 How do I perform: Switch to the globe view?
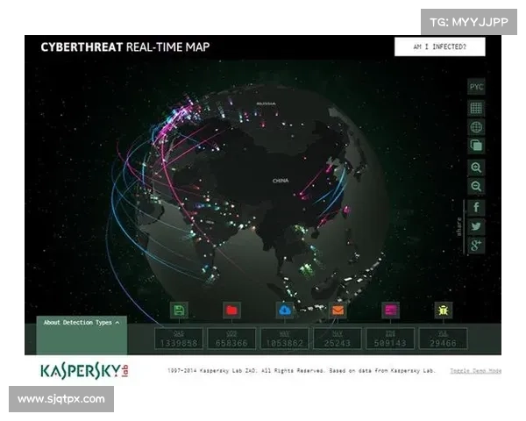click(476, 127)
